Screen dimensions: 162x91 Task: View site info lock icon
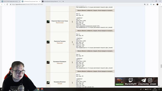pyautogui.click(x=11, y=5)
